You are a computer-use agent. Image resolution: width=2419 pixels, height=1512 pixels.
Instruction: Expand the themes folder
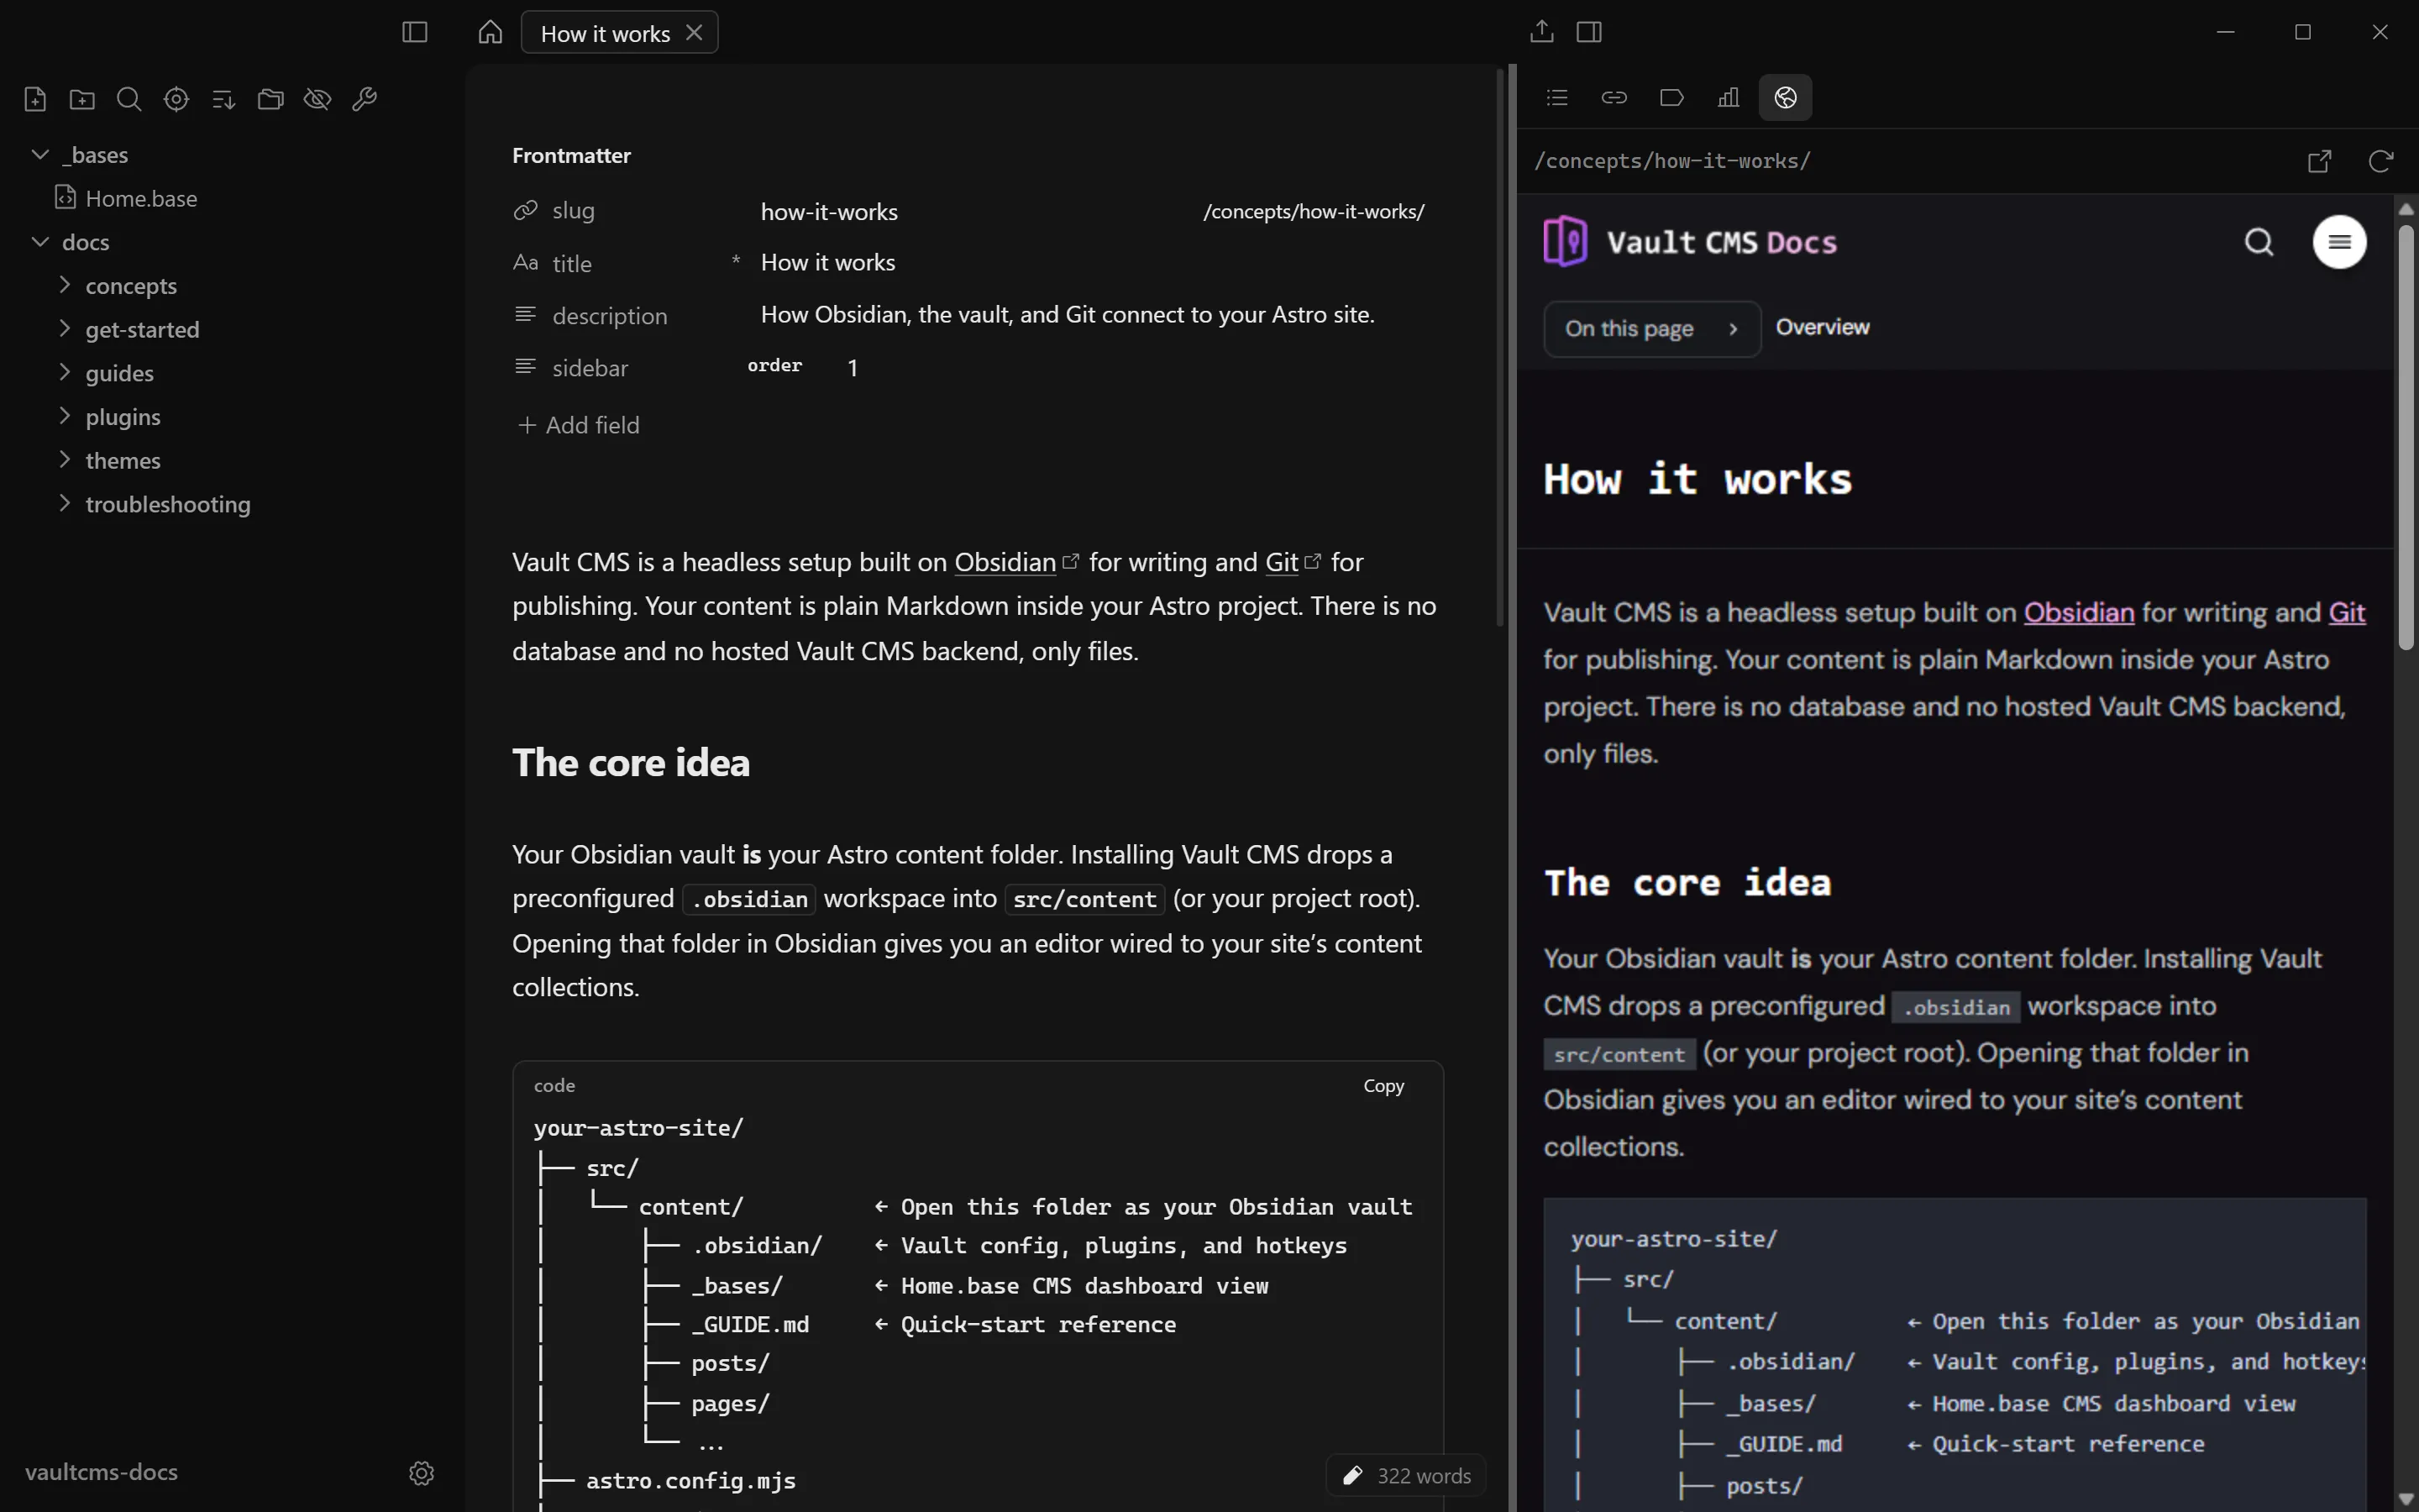65,460
